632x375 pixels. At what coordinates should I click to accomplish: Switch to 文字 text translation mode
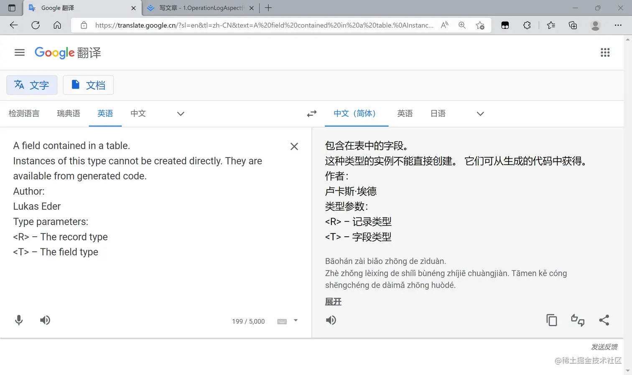tap(32, 85)
